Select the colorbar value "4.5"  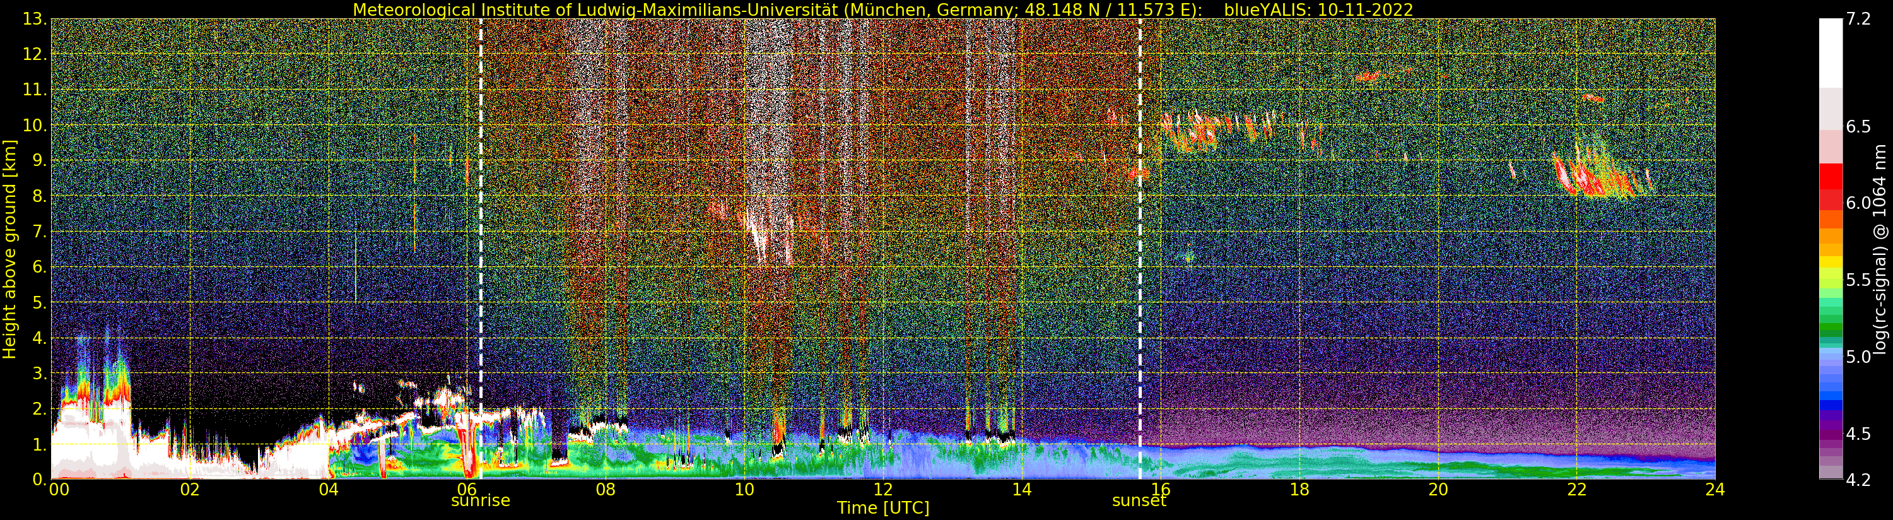(x=1858, y=433)
